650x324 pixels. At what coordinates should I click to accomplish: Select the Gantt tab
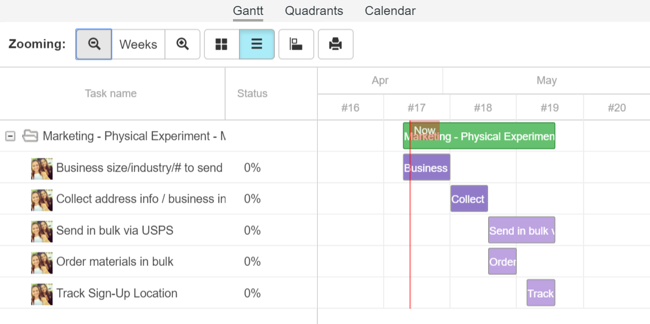pos(248,11)
